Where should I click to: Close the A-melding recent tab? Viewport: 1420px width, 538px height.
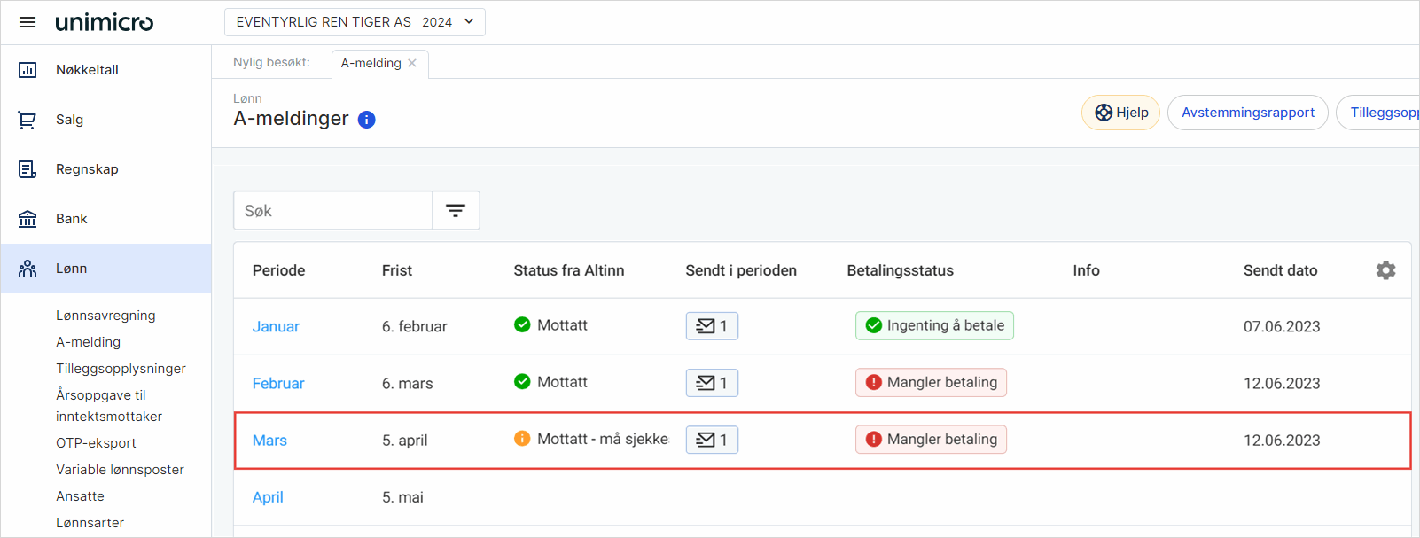[x=412, y=64]
